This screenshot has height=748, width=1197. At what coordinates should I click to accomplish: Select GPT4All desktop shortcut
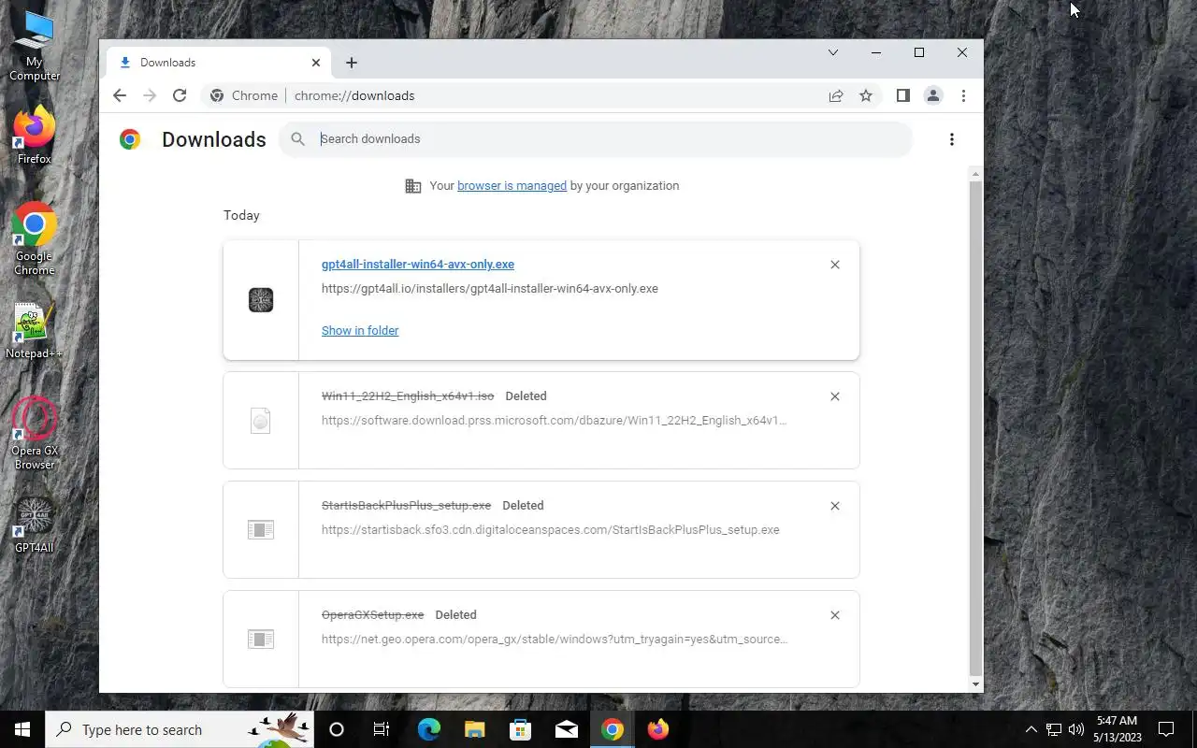point(35,525)
